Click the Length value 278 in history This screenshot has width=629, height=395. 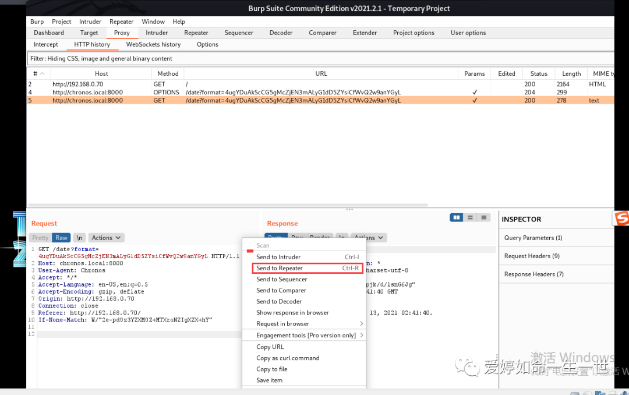tap(561, 100)
